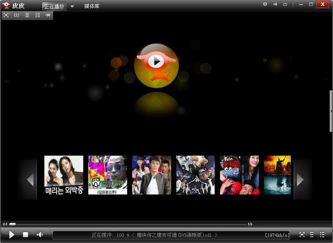Open the playlist list icon in top-left toolbar
The width and height of the screenshot is (333, 243).
point(27,15)
